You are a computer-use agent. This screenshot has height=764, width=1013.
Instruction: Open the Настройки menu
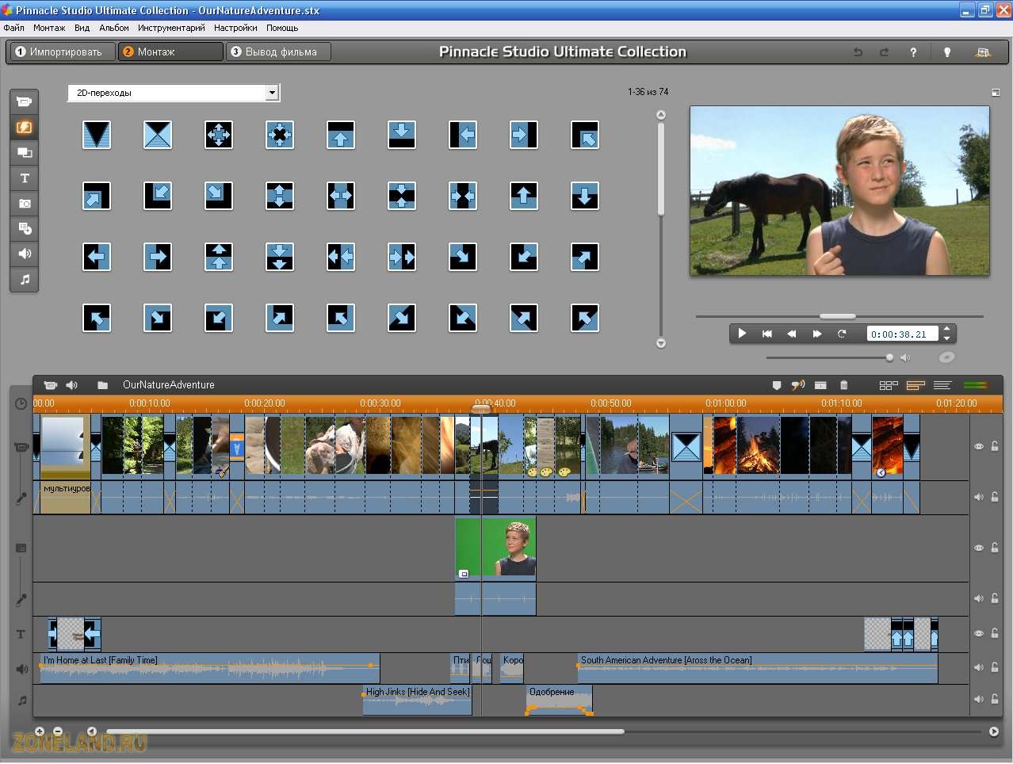click(235, 28)
